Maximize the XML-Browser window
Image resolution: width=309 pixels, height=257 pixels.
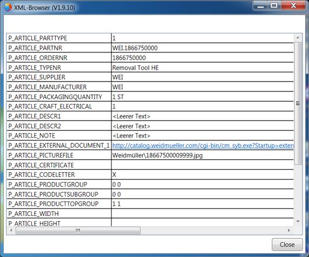[x=274, y=6]
